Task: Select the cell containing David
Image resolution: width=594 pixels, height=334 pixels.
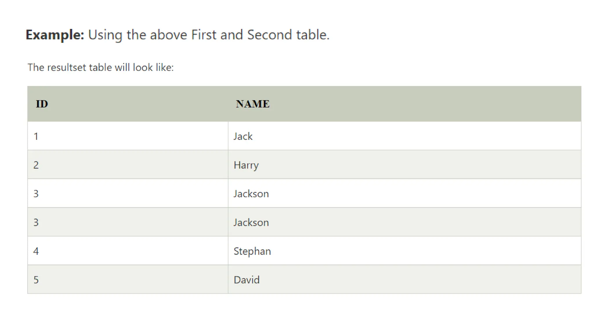Action: coord(247,280)
